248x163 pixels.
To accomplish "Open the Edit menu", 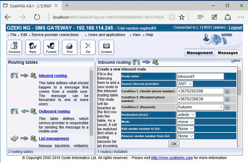I will (x=24, y=35).
